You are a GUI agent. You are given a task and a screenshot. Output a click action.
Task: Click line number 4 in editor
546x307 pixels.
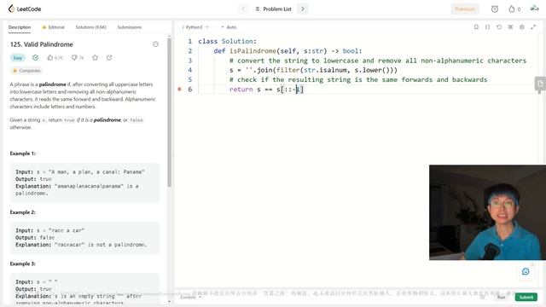pos(189,70)
